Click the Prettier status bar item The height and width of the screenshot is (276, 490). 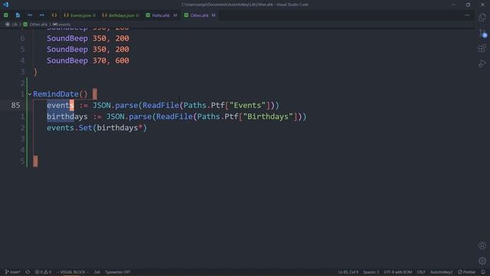tap(467, 272)
